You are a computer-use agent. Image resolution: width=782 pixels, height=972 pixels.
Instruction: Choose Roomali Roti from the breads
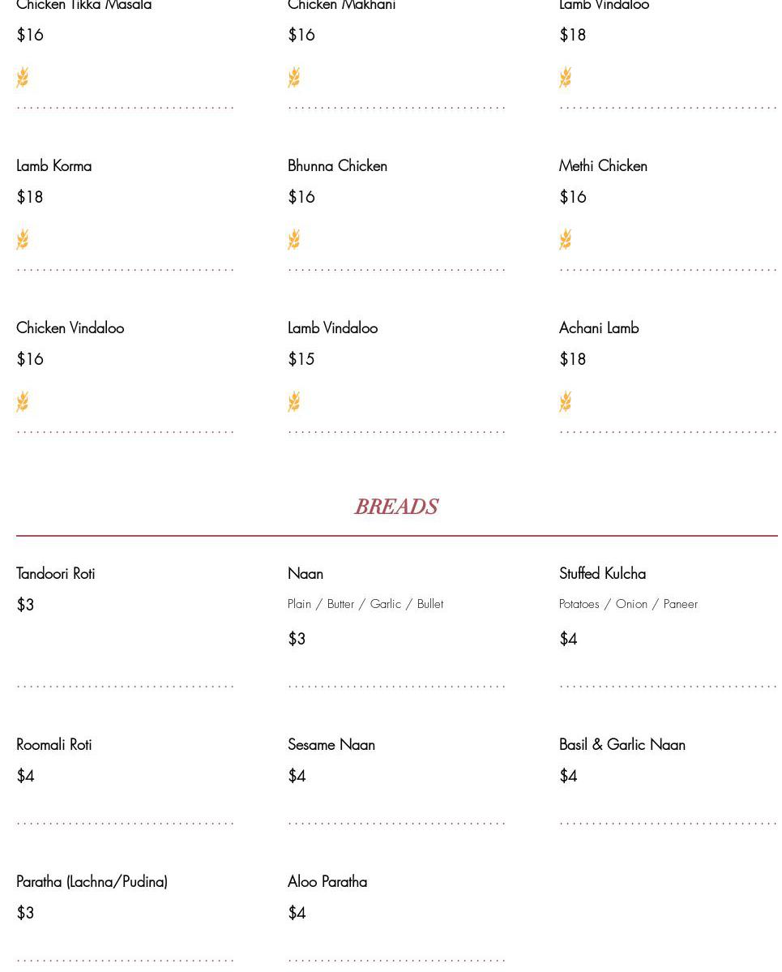pos(54,745)
